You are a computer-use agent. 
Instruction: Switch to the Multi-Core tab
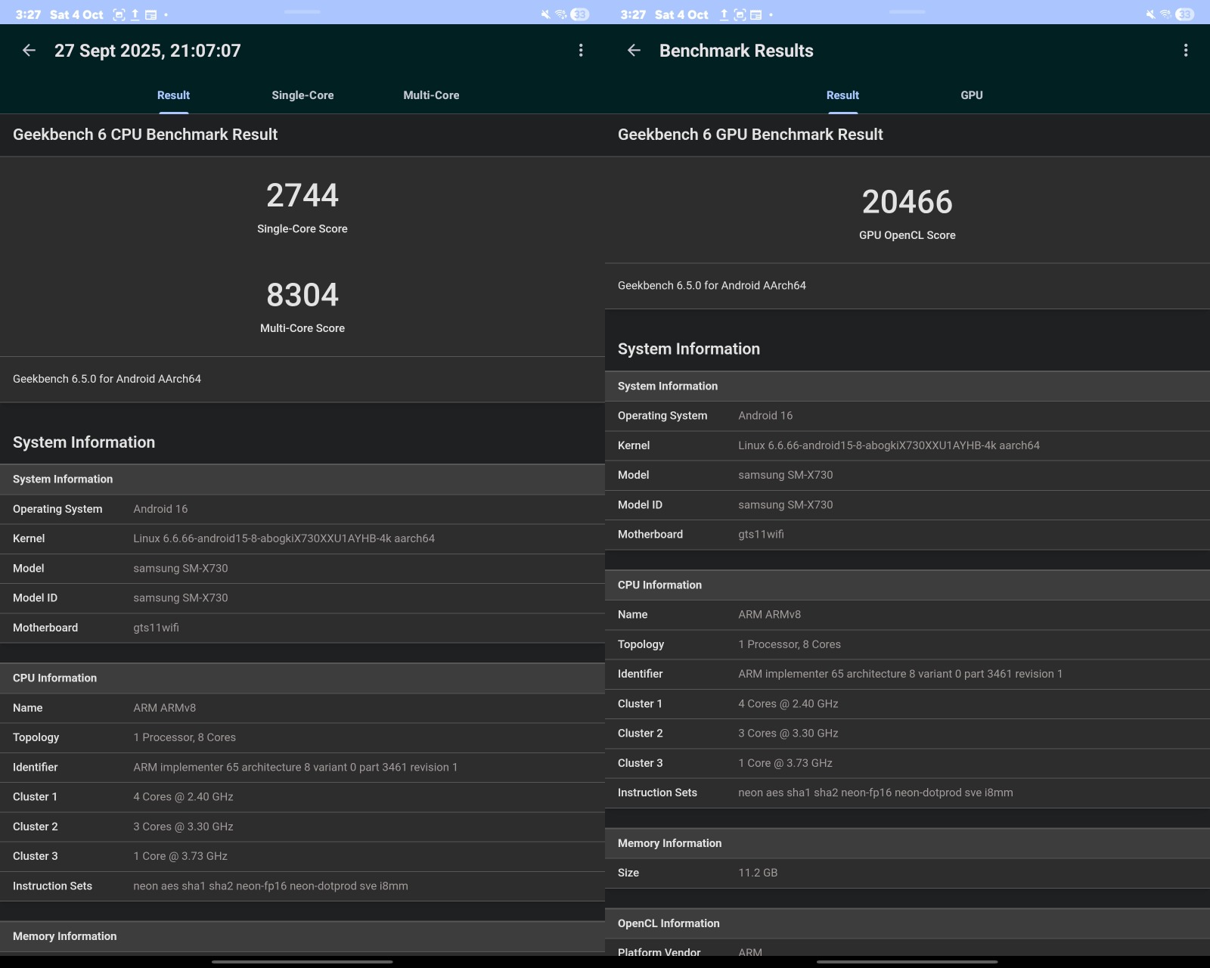pos(431,95)
